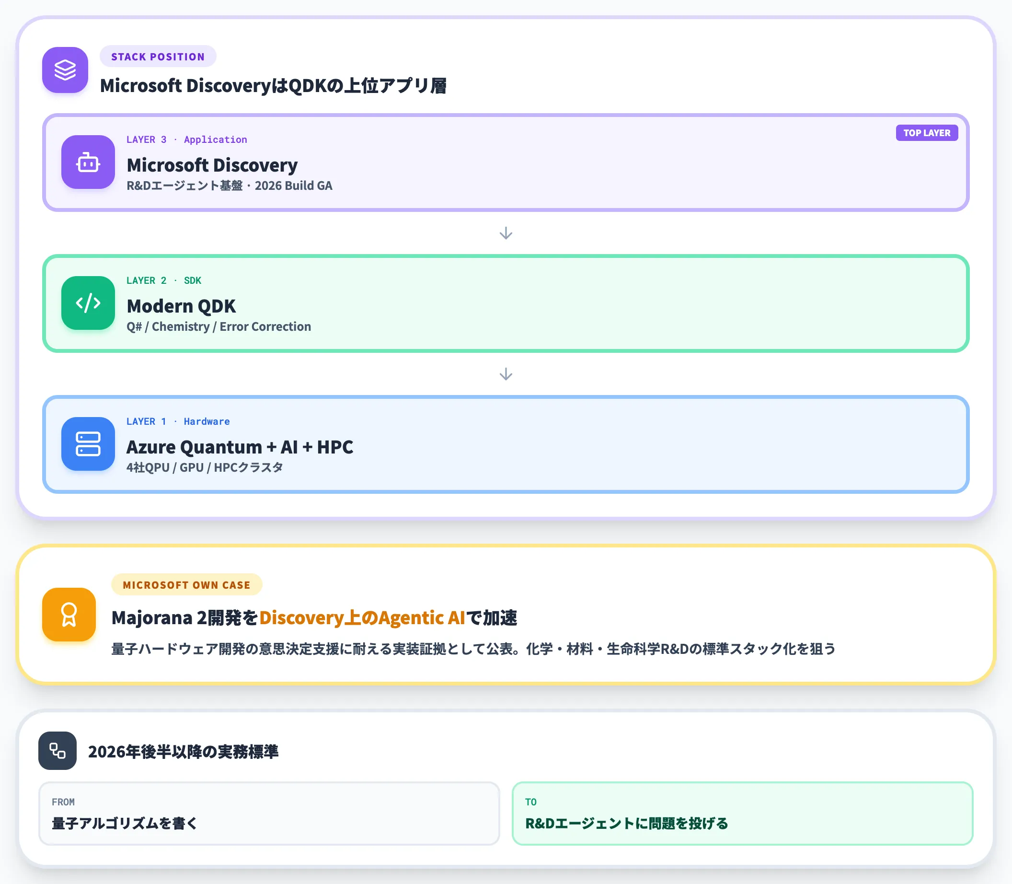Click the LAYER 1 · Hardware label
The height and width of the screenshot is (884, 1012).
(178, 422)
